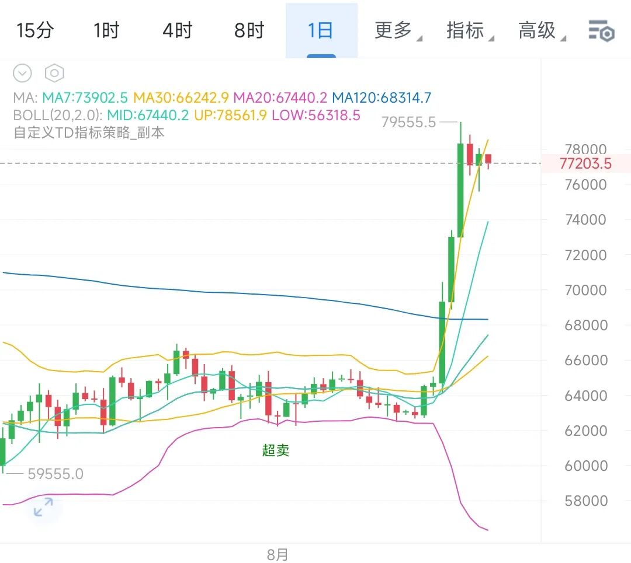Click the 8月 date axis label
Image resolution: width=631 pixels, height=563 pixels.
[x=278, y=555]
